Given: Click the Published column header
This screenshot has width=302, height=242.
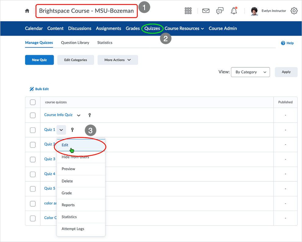Looking at the screenshot, I should [286, 102].
